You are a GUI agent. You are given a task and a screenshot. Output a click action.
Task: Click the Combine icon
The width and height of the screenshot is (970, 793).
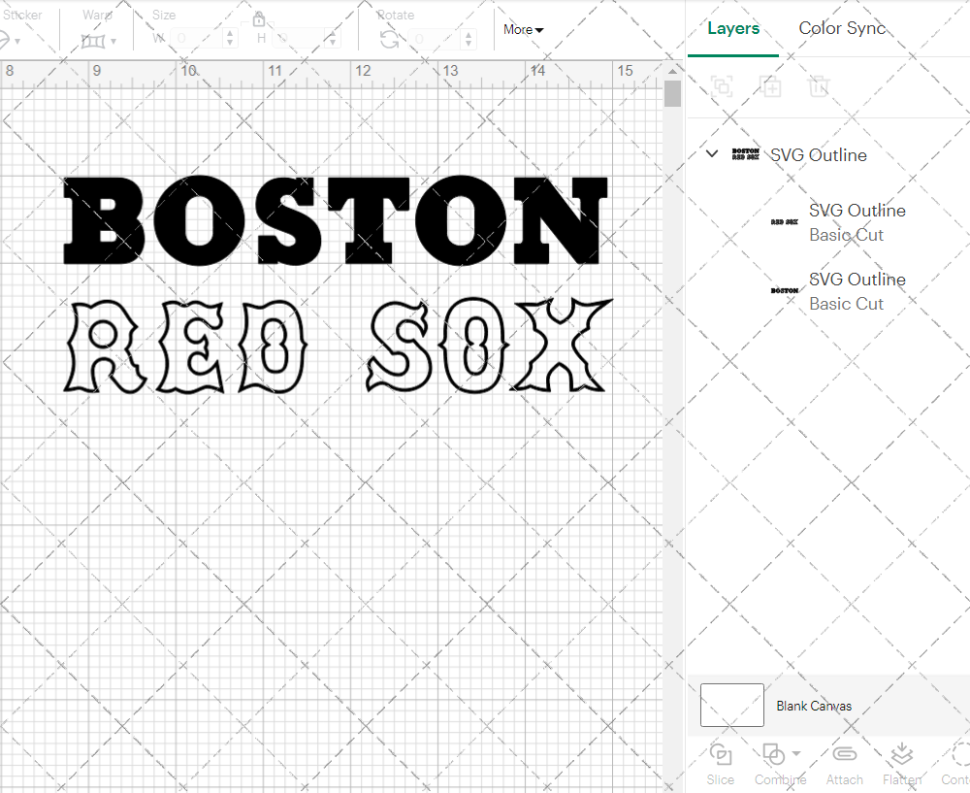click(775, 755)
